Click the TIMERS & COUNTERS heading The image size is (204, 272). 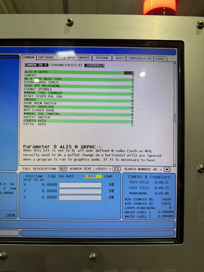point(149,177)
